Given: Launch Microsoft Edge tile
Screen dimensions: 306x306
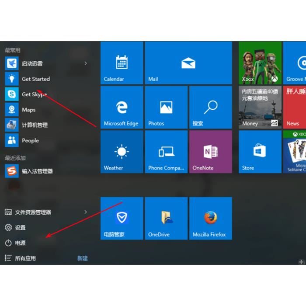Looking at the screenshot, I should point(122,107).
